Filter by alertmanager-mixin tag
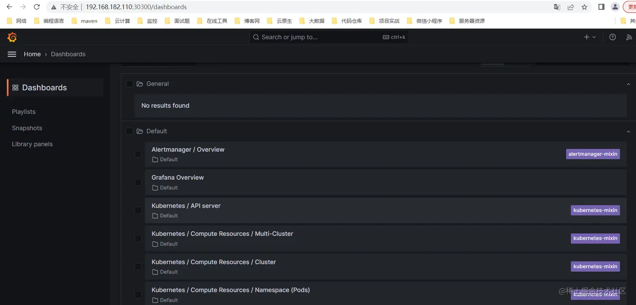The image size is (636, 305). [593, 154]
